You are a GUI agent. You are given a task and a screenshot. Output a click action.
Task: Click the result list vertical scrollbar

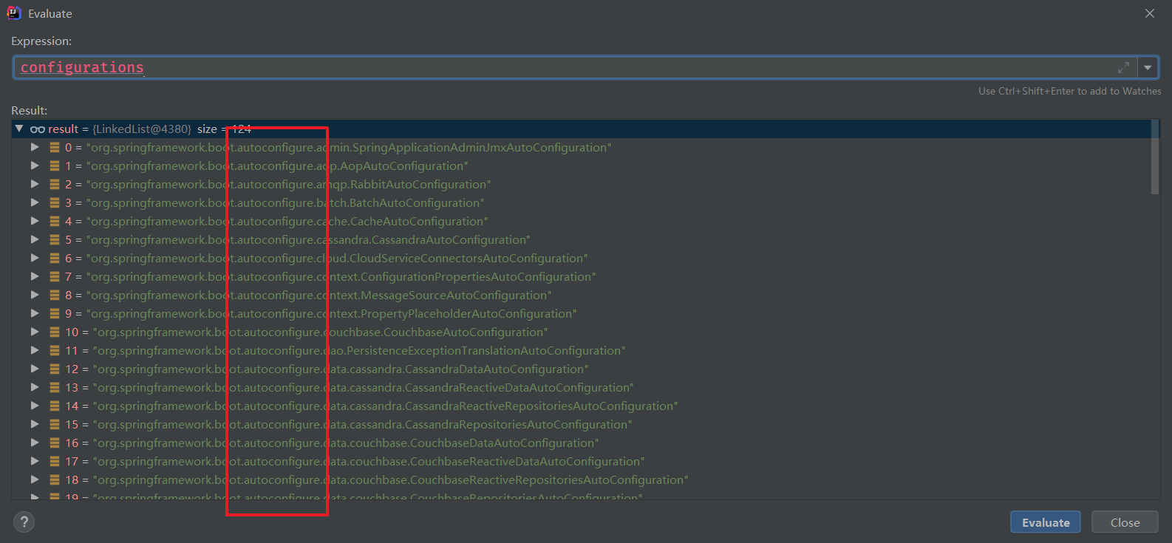[1155, 157]
